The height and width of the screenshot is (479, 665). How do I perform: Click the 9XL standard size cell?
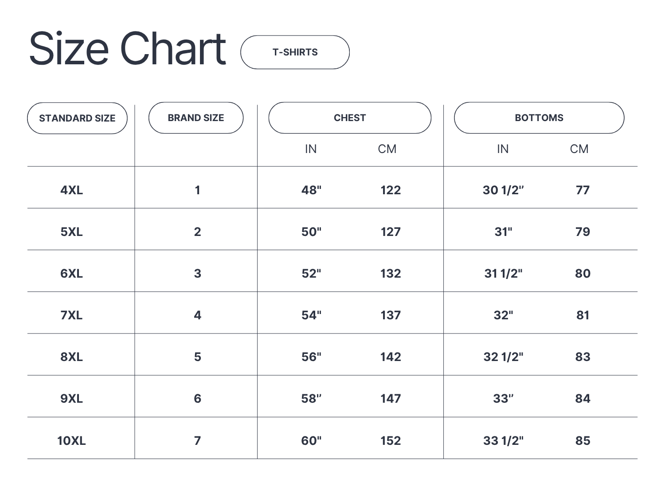[x=72, y=399]
